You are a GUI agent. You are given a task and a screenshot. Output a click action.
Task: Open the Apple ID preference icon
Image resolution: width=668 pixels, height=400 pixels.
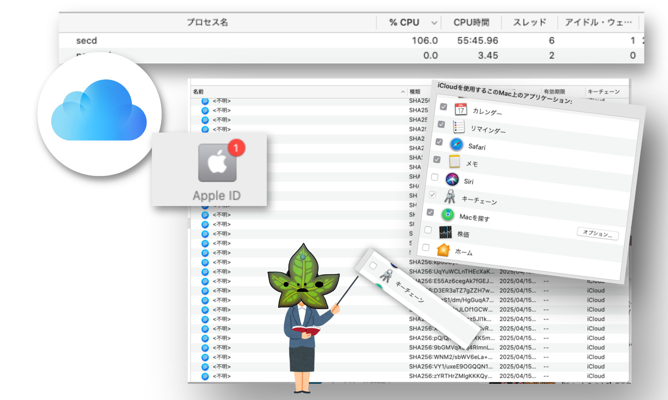click(217, 163)
